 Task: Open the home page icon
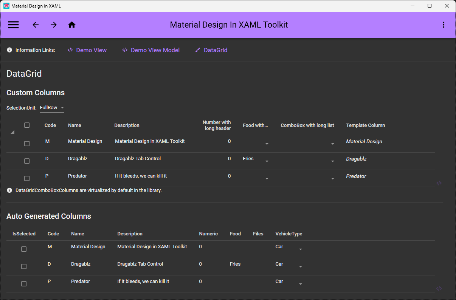pyautogui.click(x=72, y=25)
